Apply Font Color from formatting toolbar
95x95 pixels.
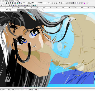coord(84,3)
